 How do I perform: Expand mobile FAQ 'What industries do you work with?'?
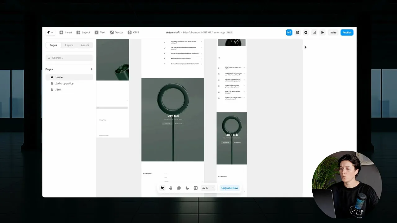[x=231, y=68]
